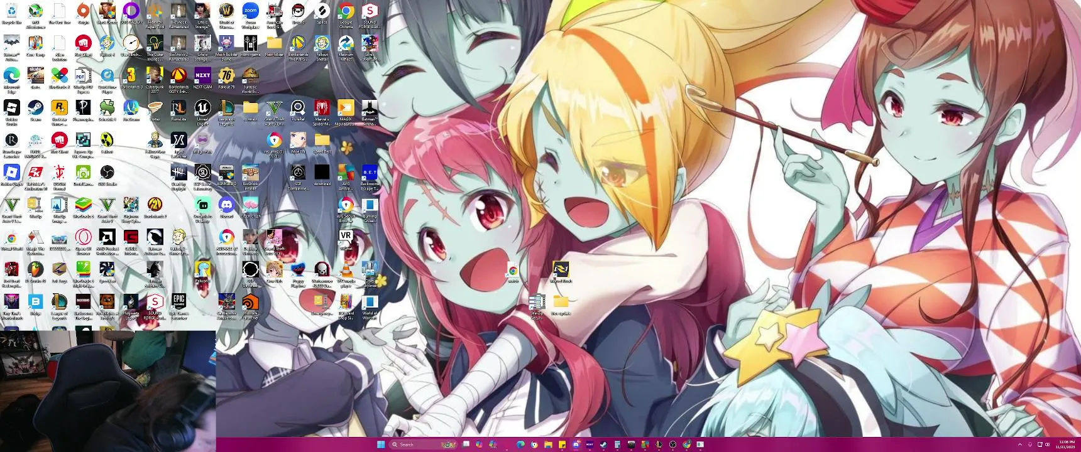Launch Zoom Workplace from desktop
Screen dimensions: 1081x452
pos(250,15)
